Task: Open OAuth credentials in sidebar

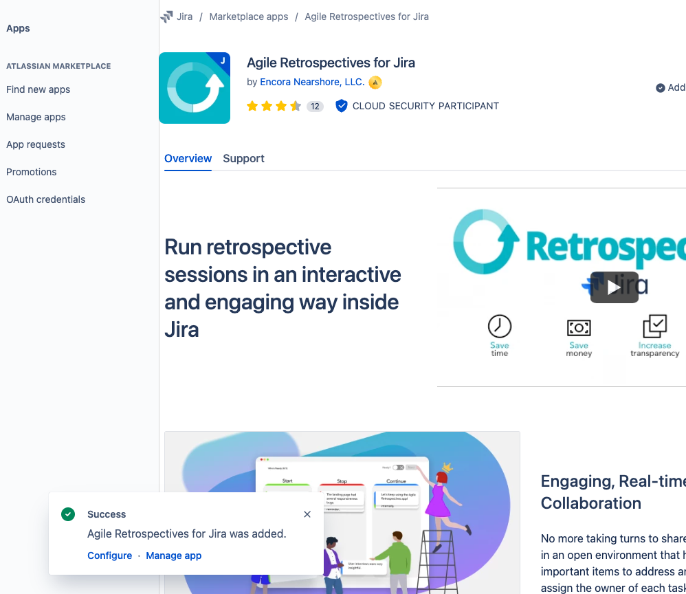Action: [x=46, y=199]
